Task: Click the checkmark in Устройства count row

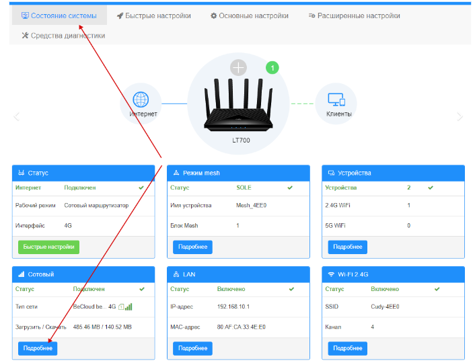Action: [x=431, y=188]
